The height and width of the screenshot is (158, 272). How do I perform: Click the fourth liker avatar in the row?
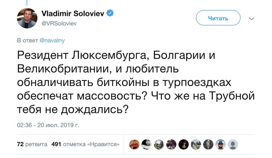point(172,144)
